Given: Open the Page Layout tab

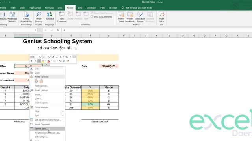Looking at the screenshot, I should pyautogui.click(x=35, y=8).
